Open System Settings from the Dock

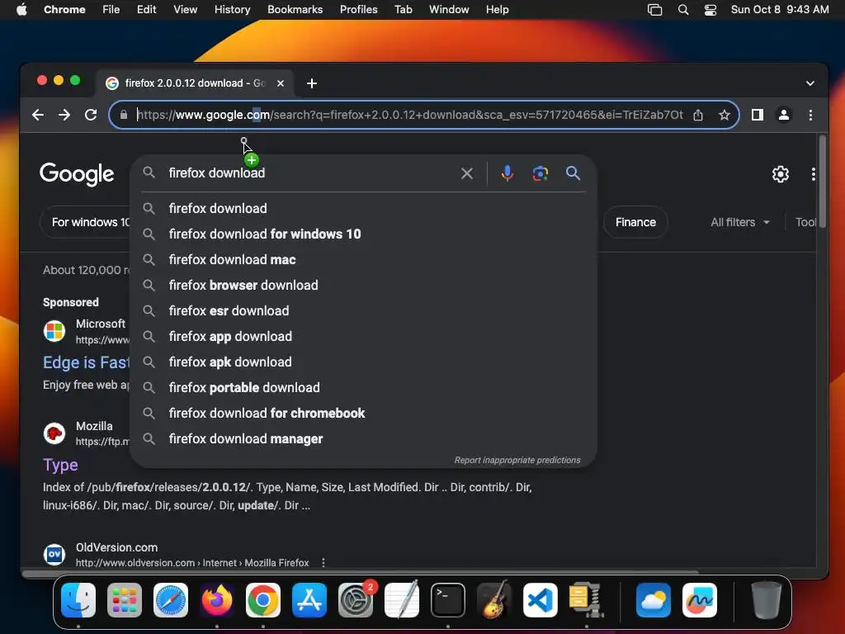[x=356, y=599]
